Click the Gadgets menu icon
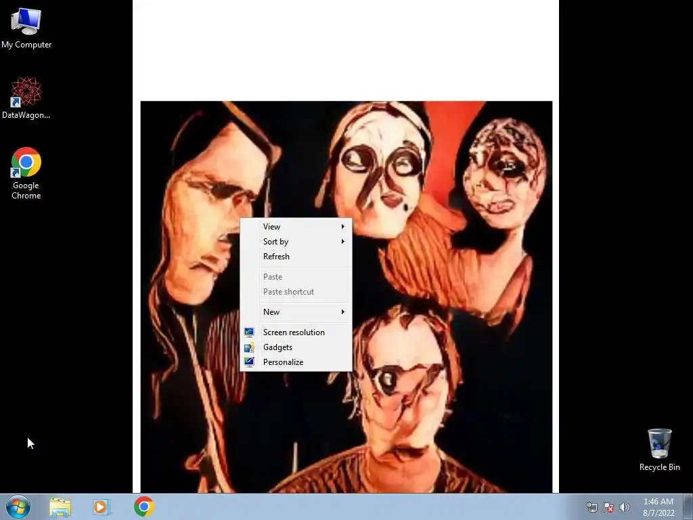The image size is (693, 520). pyautogui.click(x=249, y=347)
